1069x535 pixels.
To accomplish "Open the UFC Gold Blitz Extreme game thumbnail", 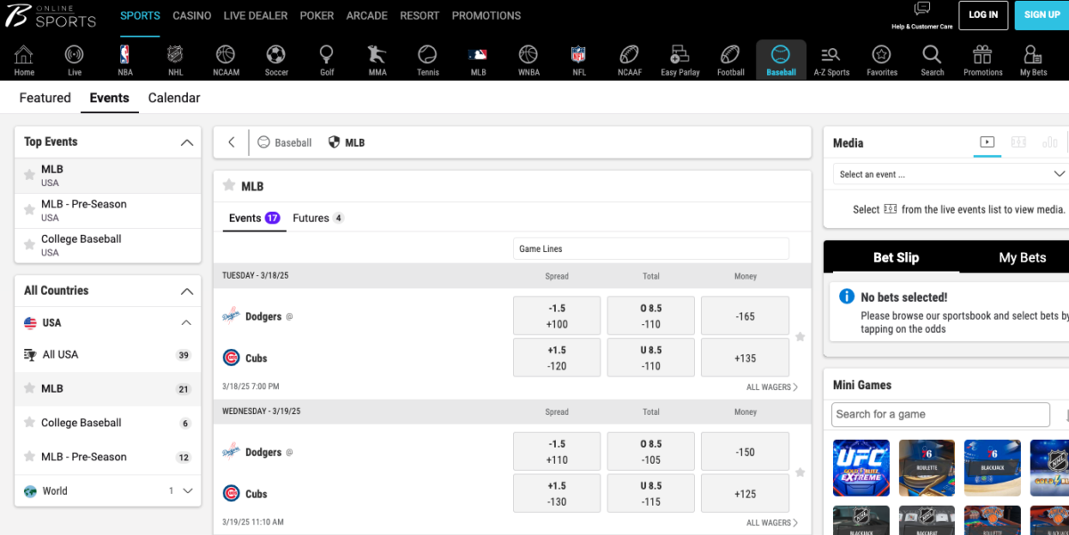I will click(x=860, y=467).
